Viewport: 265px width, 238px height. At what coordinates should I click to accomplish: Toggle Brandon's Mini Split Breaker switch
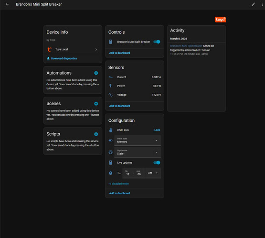[x=157, y=42]
